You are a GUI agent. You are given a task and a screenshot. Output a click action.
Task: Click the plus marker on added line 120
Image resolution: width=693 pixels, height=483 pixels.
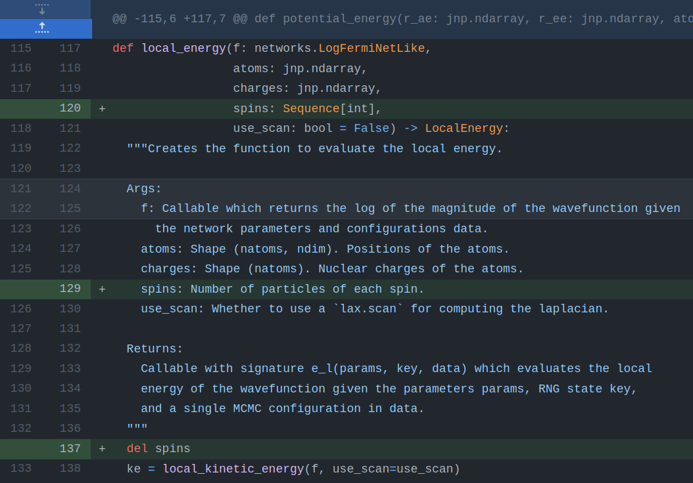click(102, 108)
